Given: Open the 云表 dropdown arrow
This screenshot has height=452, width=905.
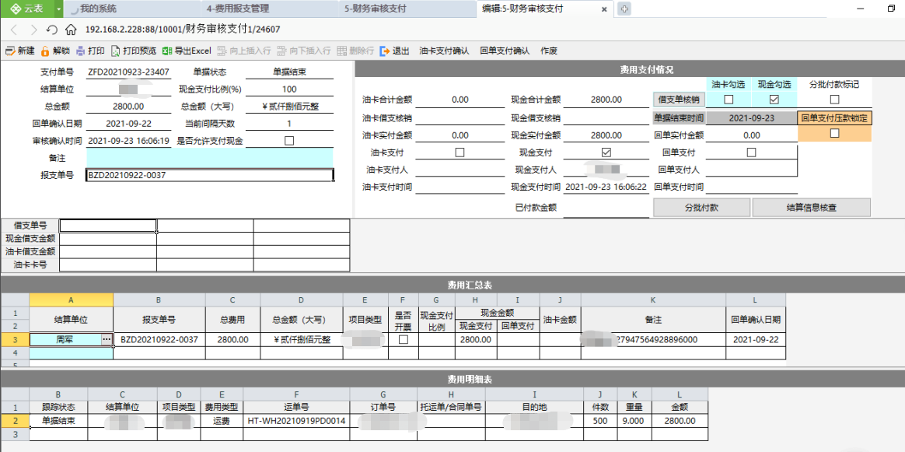Looking at the screenshot, I should pos(59,9).
